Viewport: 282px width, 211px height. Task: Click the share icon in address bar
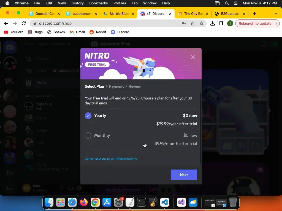(192, 24)
